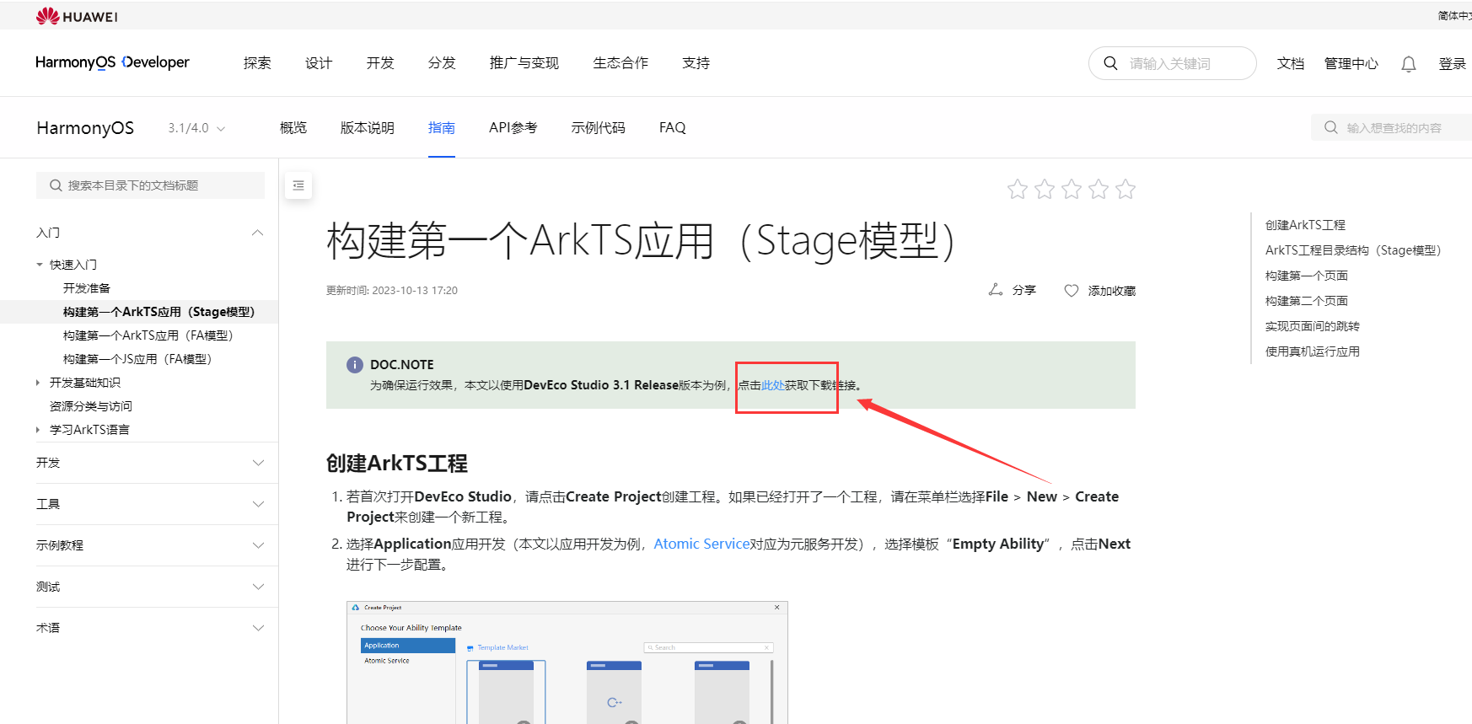
Task: Click the docs search magnifier icon
Action: 1331,127
